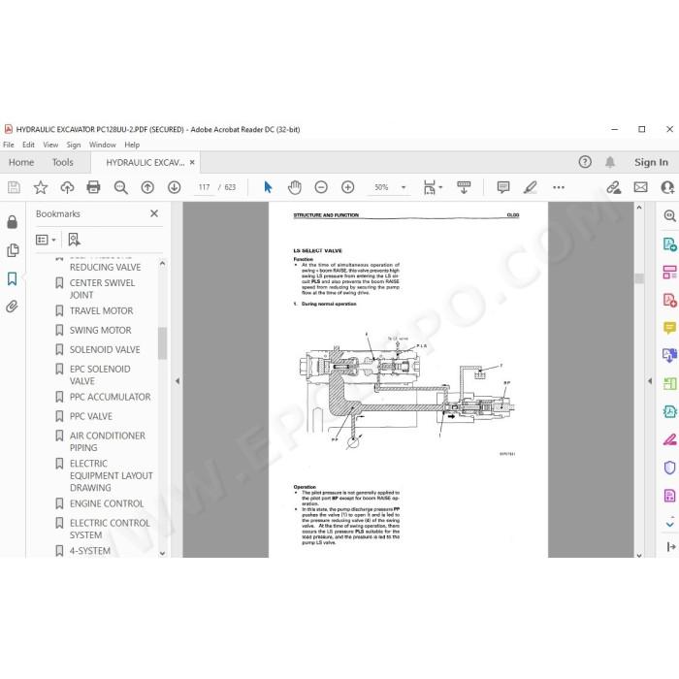Choose the Selection arrow tool
This screenshot has width=679, height=679.
[268, 187]
